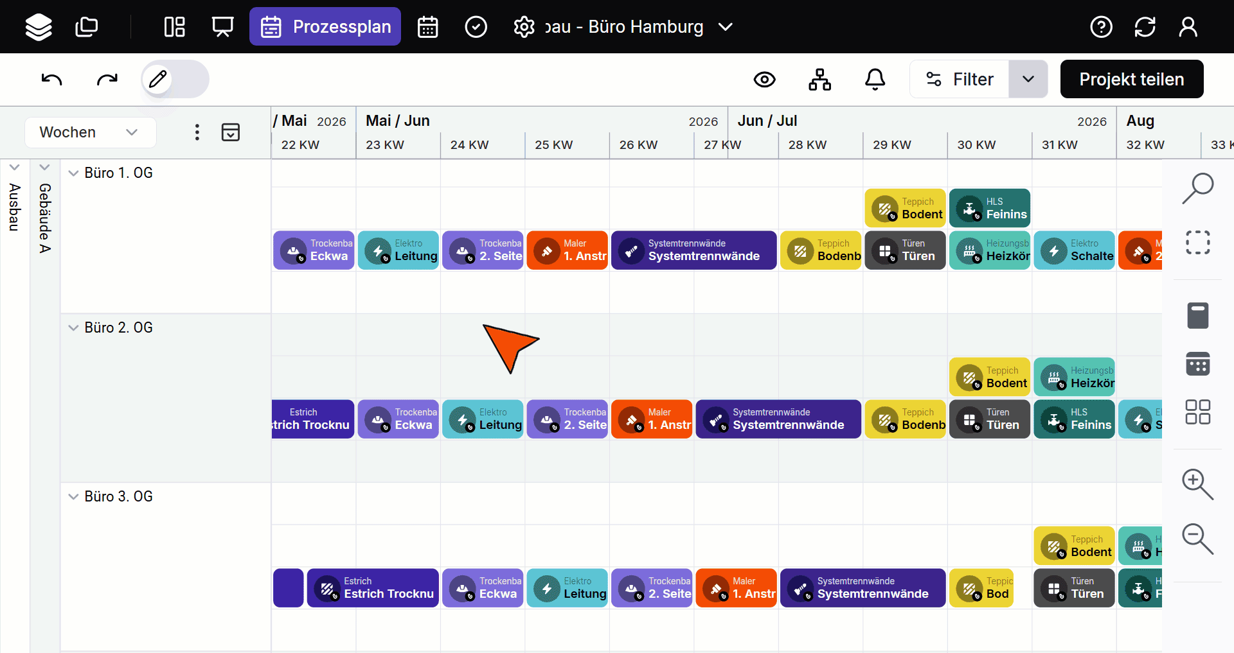Click the Projekt teilen button

pyautogui.click(x=1131, y=79)
